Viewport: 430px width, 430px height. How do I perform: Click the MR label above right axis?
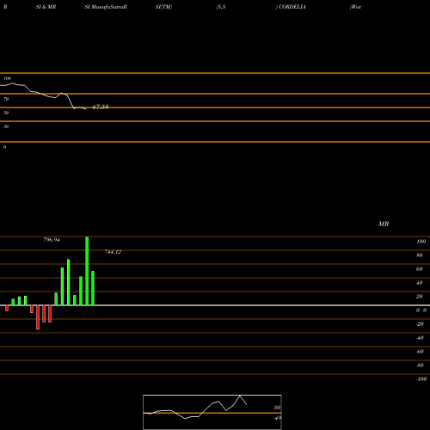[384, 224]
